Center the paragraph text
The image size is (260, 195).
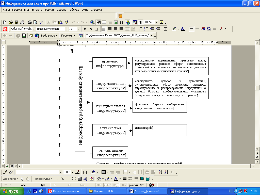point(110,29)
